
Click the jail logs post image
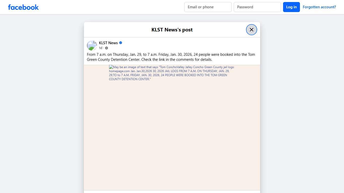click(172, 126)
